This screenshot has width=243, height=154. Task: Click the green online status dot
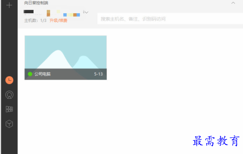point(30,74)
